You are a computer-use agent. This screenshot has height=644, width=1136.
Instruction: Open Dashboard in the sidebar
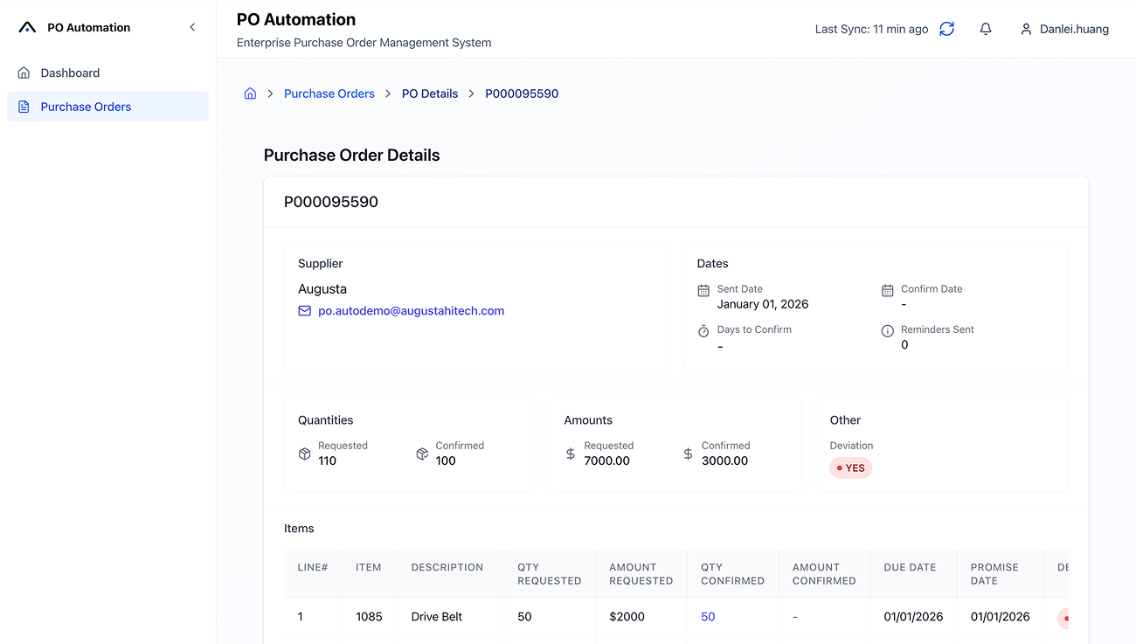click(70, 73)
